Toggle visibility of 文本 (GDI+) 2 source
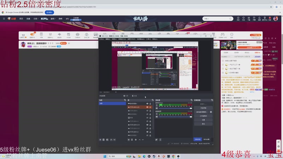This screenshot has height=159, width=283. click(x=147, y=132)
